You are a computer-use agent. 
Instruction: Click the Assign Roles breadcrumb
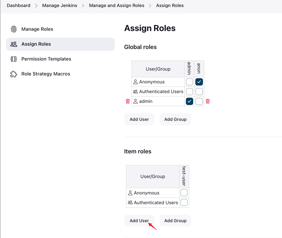click(x=170, y=5)
